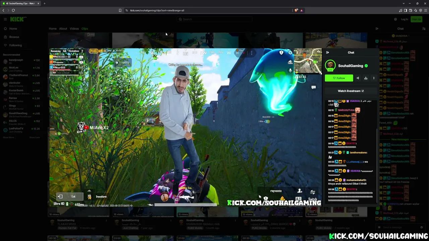Switch to channel Home tab
Screen dimensions: 429x241
53,29
